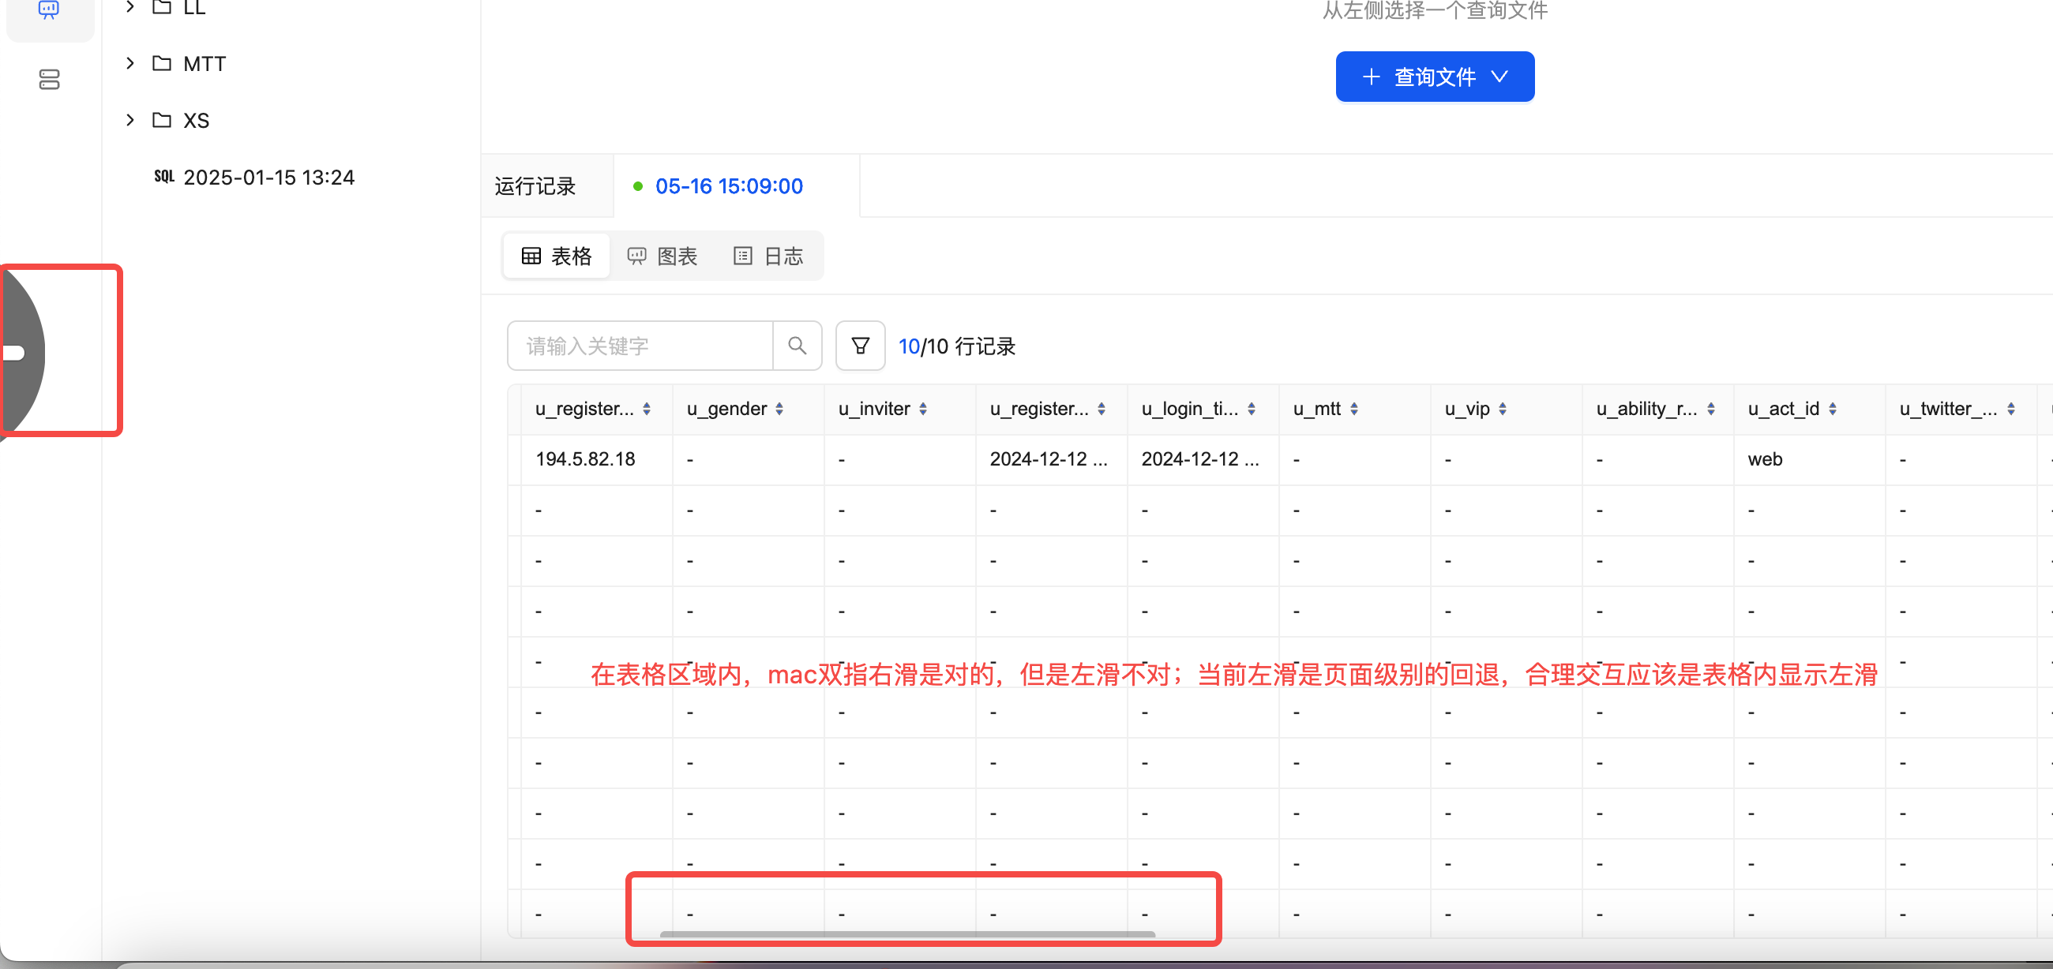Sort by u_vip column
The image size is (2053, 969).
(1502, 410)
